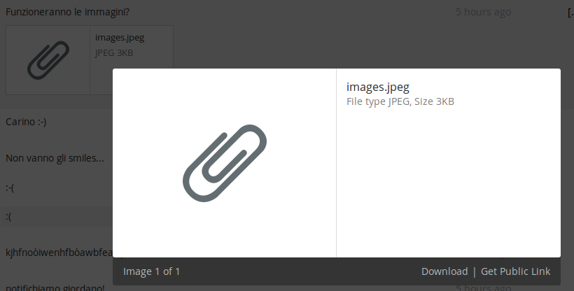Click the Image 1 of 1 counter
This screenshot has width=574, height=291.
coord(152,271)
